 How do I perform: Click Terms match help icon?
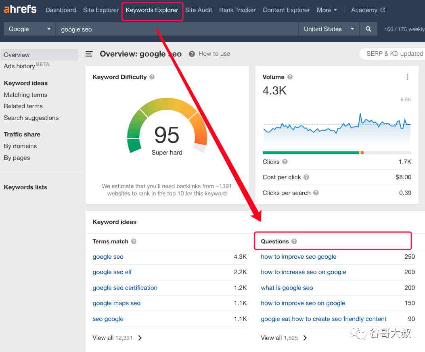(x=134, y=241)
